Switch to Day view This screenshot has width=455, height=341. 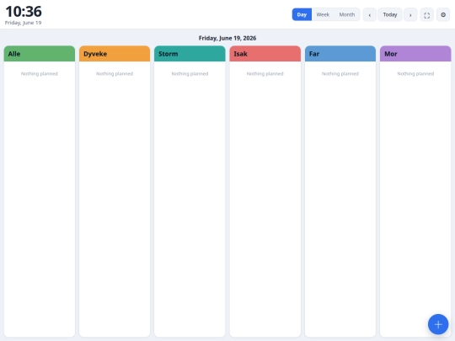[x=302, y=14]
